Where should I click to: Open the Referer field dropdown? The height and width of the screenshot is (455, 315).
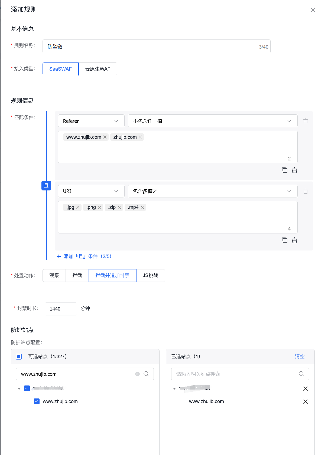pyautogui.click(x=91, y=121)
